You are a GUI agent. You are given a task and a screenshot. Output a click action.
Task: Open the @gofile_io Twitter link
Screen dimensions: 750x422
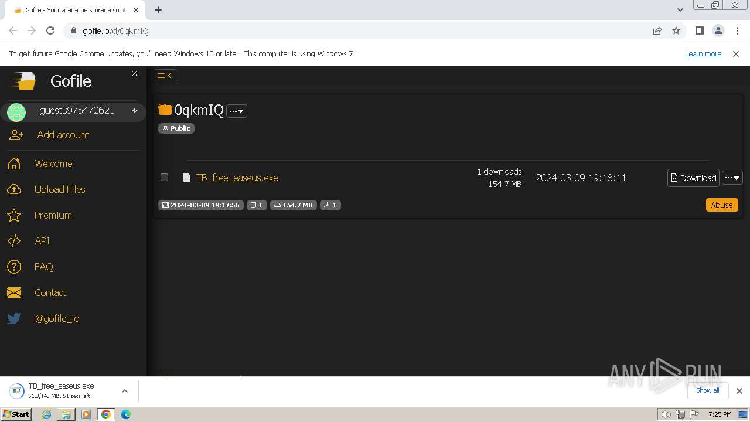pyautogui.click(x=57, y=318)
